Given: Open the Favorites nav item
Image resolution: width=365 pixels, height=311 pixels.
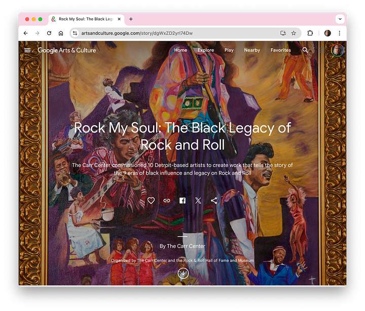Looking at the screenshot, I should click(280, 50).
